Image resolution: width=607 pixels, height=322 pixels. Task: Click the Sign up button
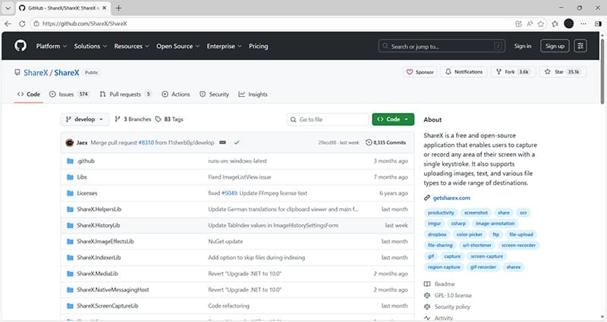(554, 46)
